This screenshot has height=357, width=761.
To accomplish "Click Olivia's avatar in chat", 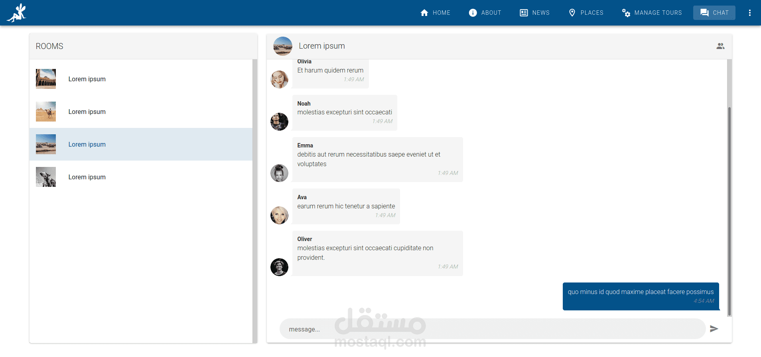I will tap(279, 79).
